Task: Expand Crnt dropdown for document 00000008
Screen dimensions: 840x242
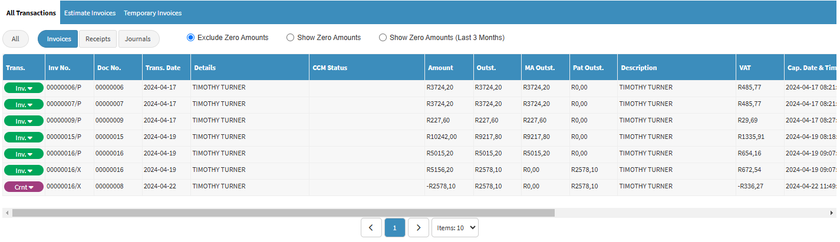Action: pyautogui.click(x=24, y=187)
